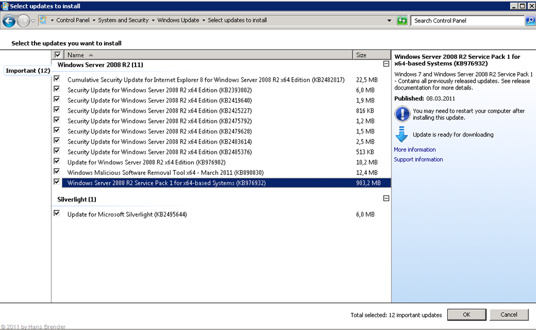The width and height of the screenshot is (536, 330).
Task: Uncheck Security Update KB2479628
Action: [x=57, y=130]
